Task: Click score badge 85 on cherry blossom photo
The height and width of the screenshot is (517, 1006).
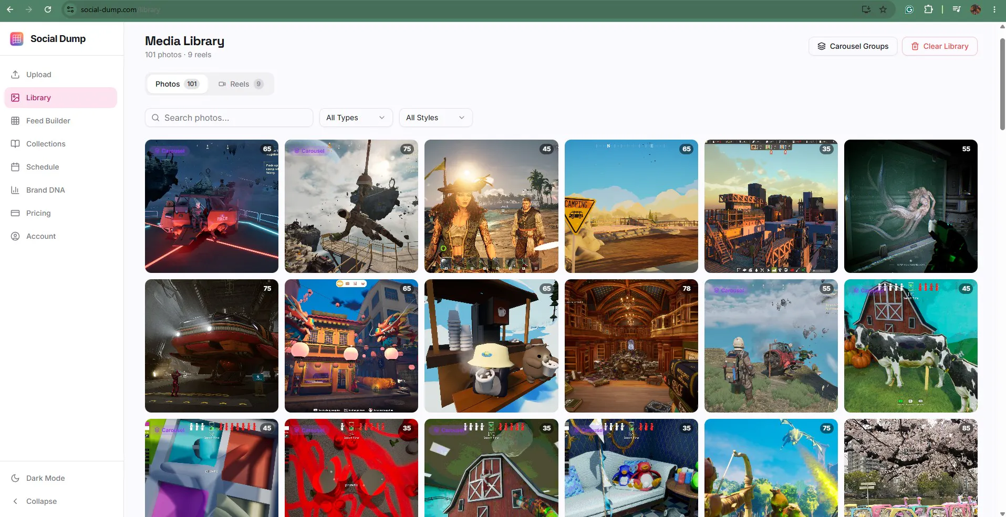Action: pos(966,428)
